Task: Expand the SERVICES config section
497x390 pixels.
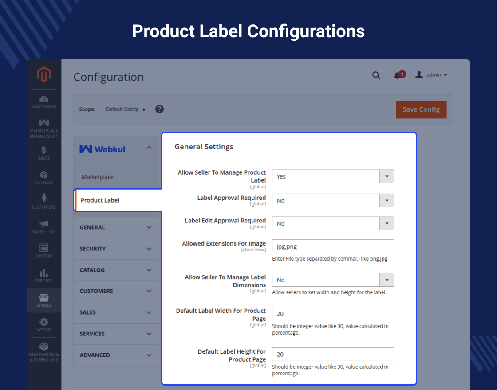Action: pyautogui.click(x=116, y=334)
